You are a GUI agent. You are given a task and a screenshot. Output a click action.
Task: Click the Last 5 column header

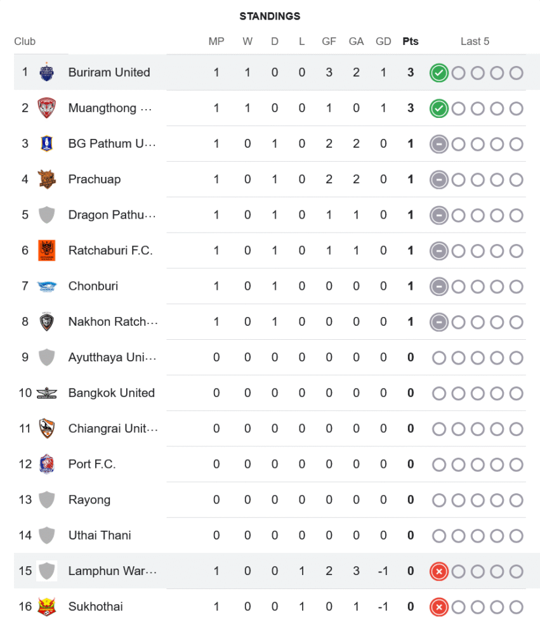(475, 41)
